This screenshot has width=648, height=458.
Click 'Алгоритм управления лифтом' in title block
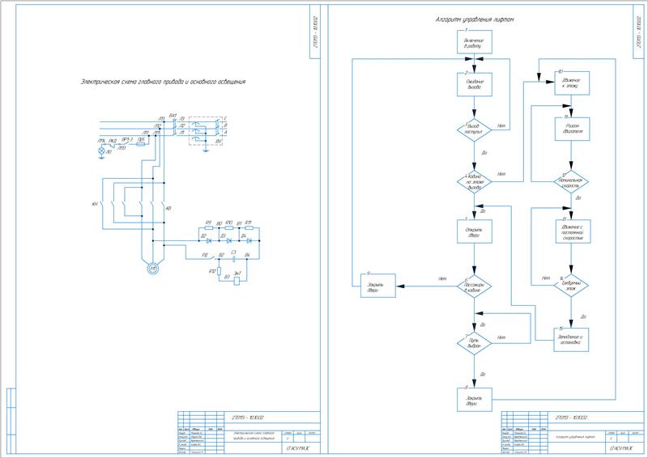(x=575, y=437)
